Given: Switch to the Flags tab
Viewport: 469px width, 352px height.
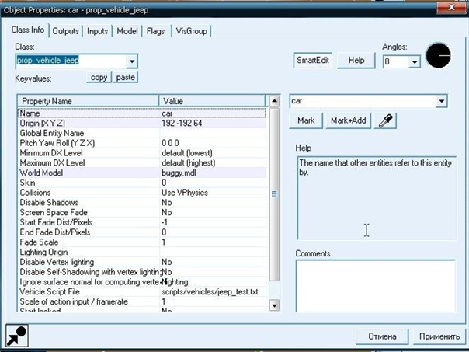Looking at the screenshot, I should pyautogui.click(x=155, y=31).
